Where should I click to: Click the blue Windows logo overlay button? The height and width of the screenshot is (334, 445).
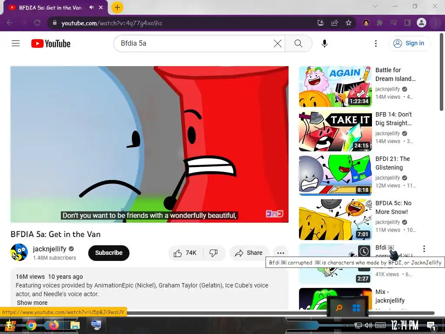click(x=356, y=307)
